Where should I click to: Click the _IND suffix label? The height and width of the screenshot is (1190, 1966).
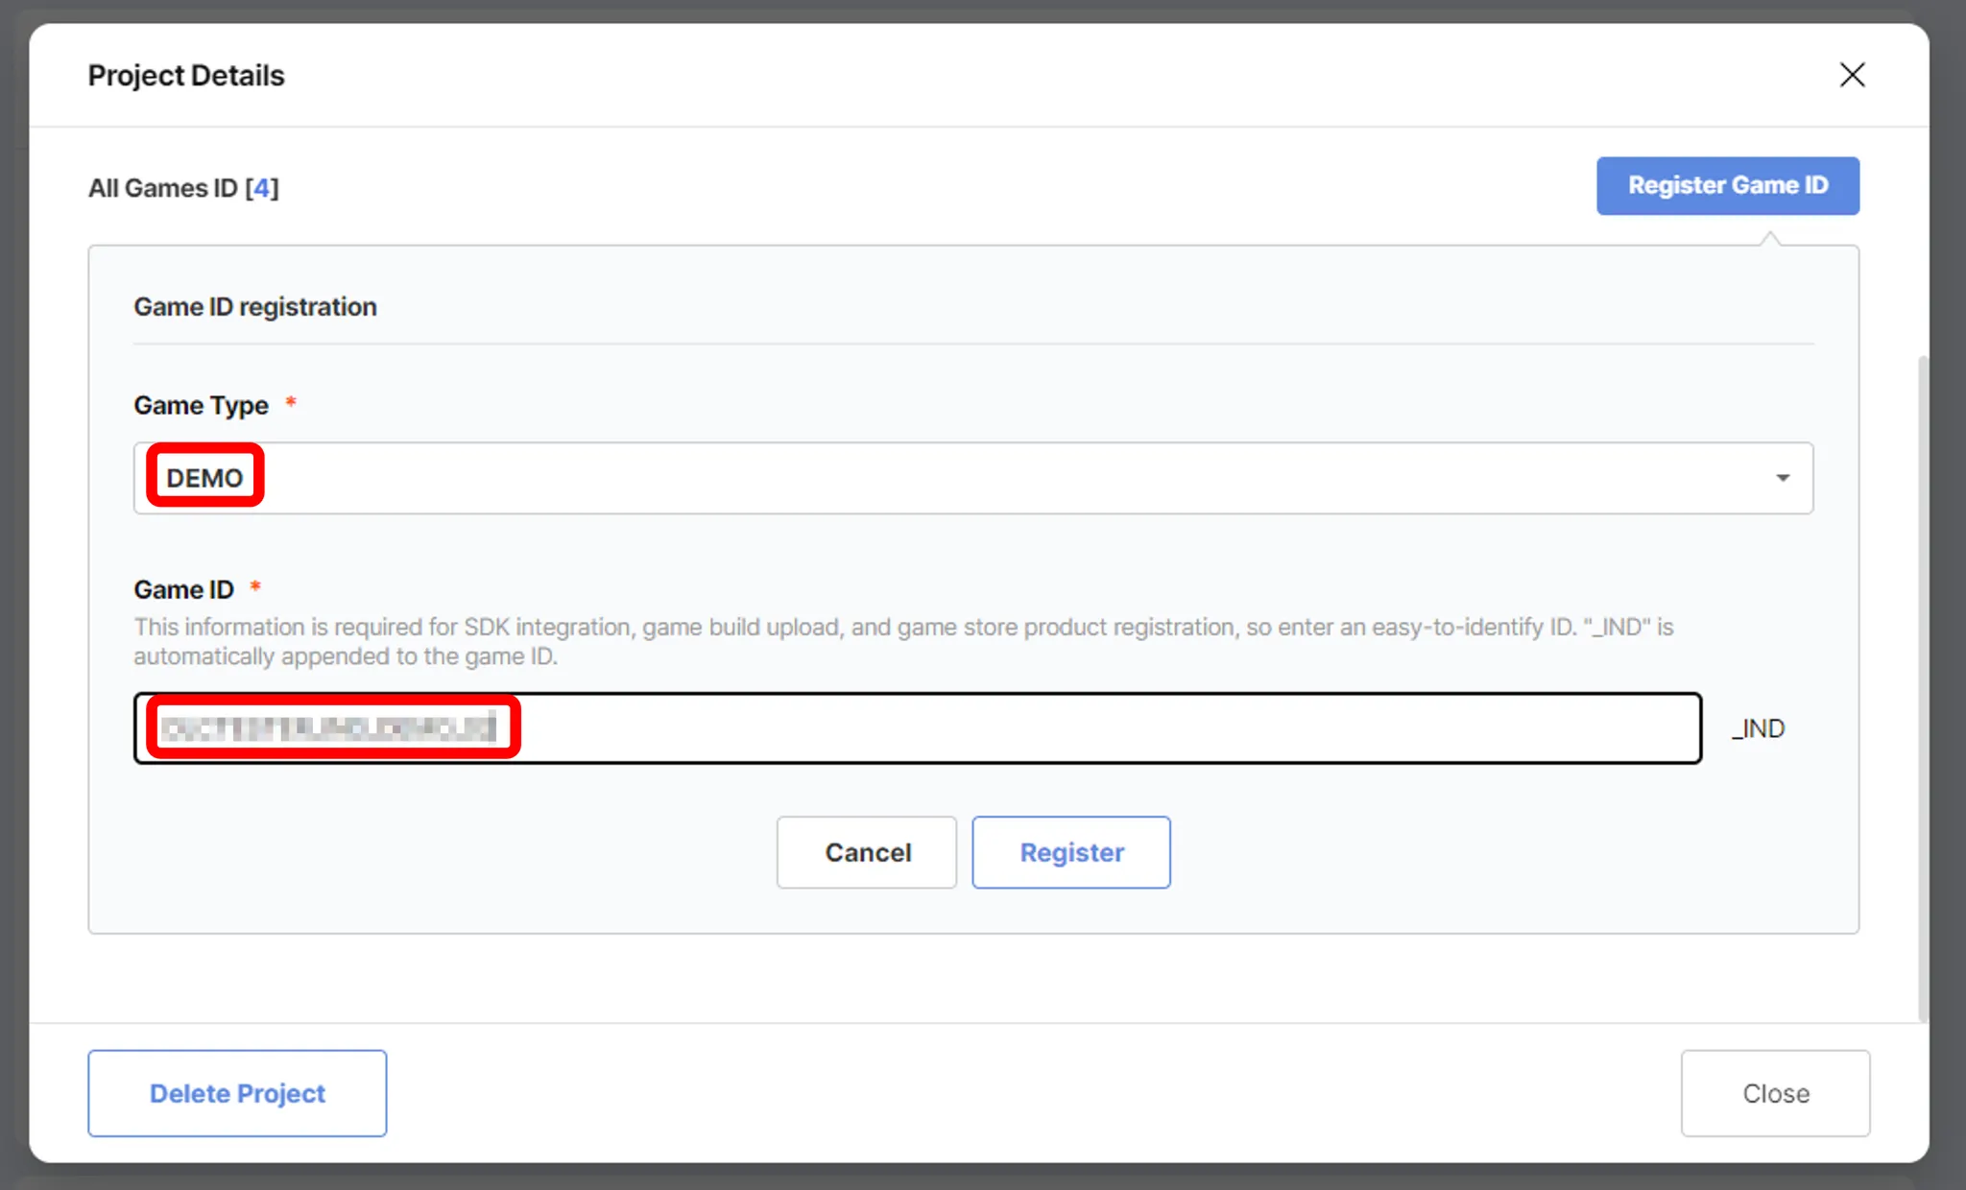1759,728
